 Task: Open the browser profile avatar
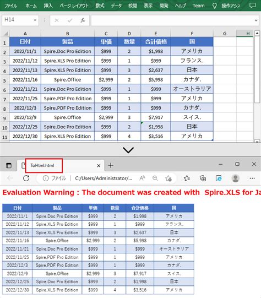coord(236,178)
